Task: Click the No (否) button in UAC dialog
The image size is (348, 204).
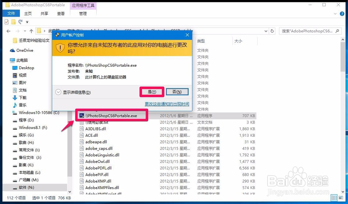Action: point(177,92)
